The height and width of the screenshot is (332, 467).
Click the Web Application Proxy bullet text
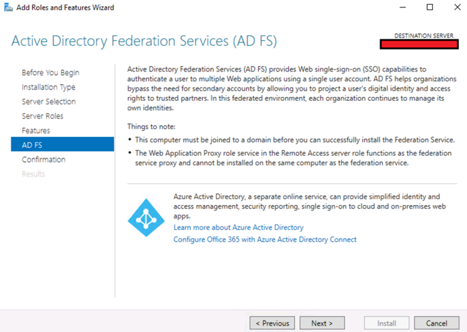294,158
